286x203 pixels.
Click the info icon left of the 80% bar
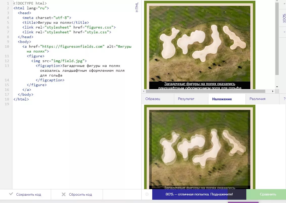[x=147, y=194]
